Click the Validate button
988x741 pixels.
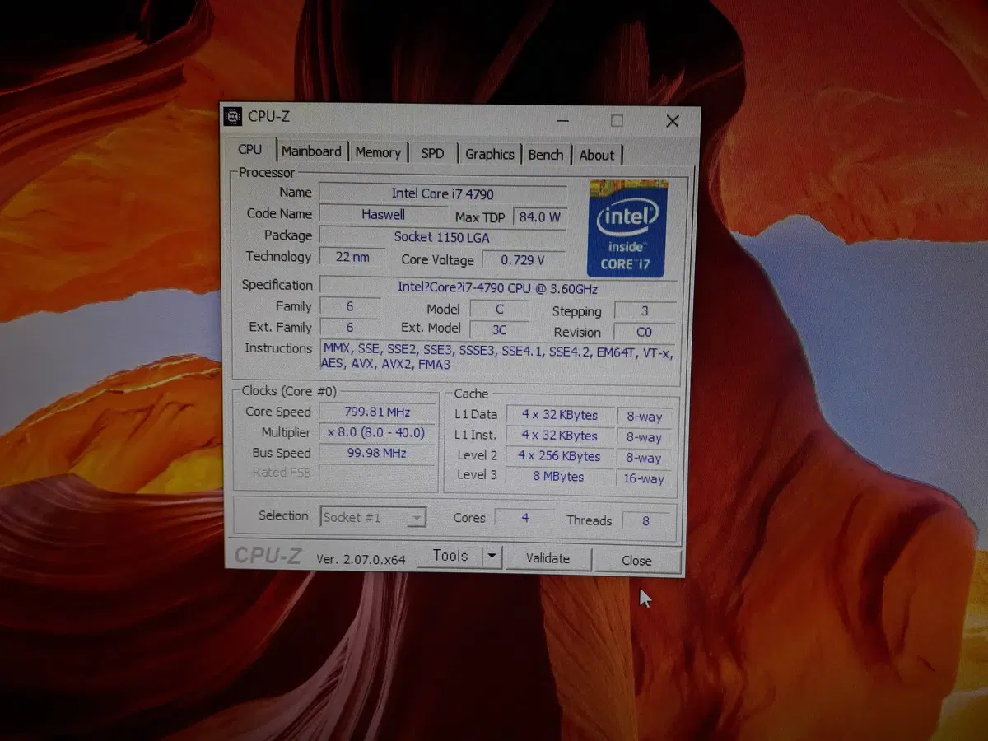tap(548, 558)
